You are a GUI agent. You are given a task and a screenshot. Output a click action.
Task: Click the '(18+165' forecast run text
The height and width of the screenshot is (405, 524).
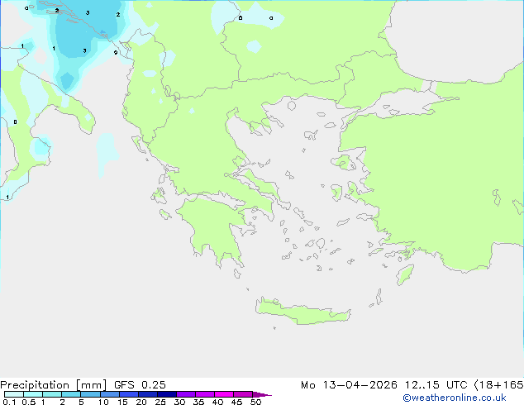point(499,385)
